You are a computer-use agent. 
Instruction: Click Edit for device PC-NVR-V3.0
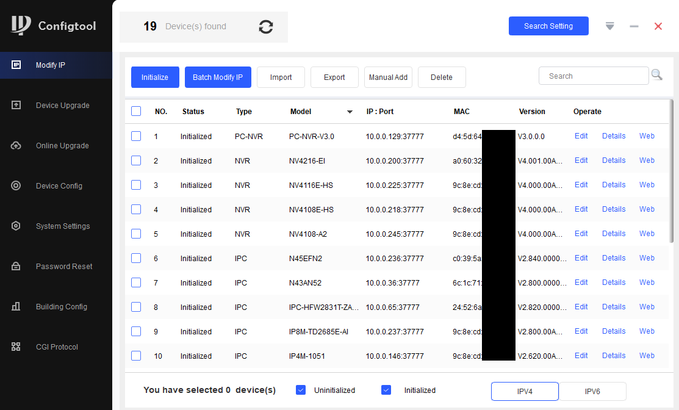[x=581, y=136]
